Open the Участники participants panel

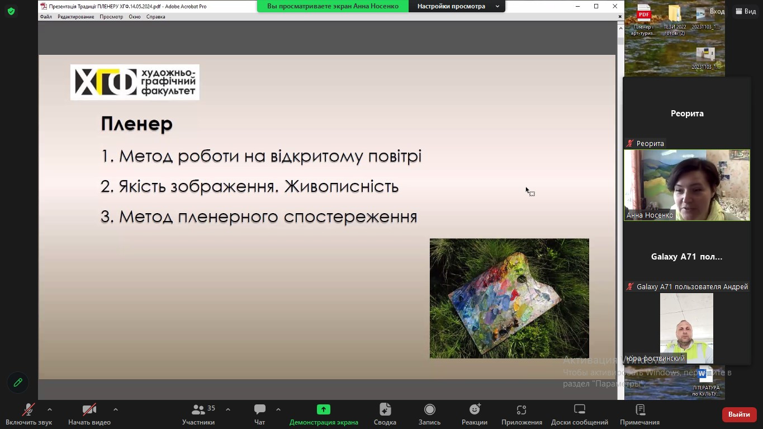click(198, 414)
